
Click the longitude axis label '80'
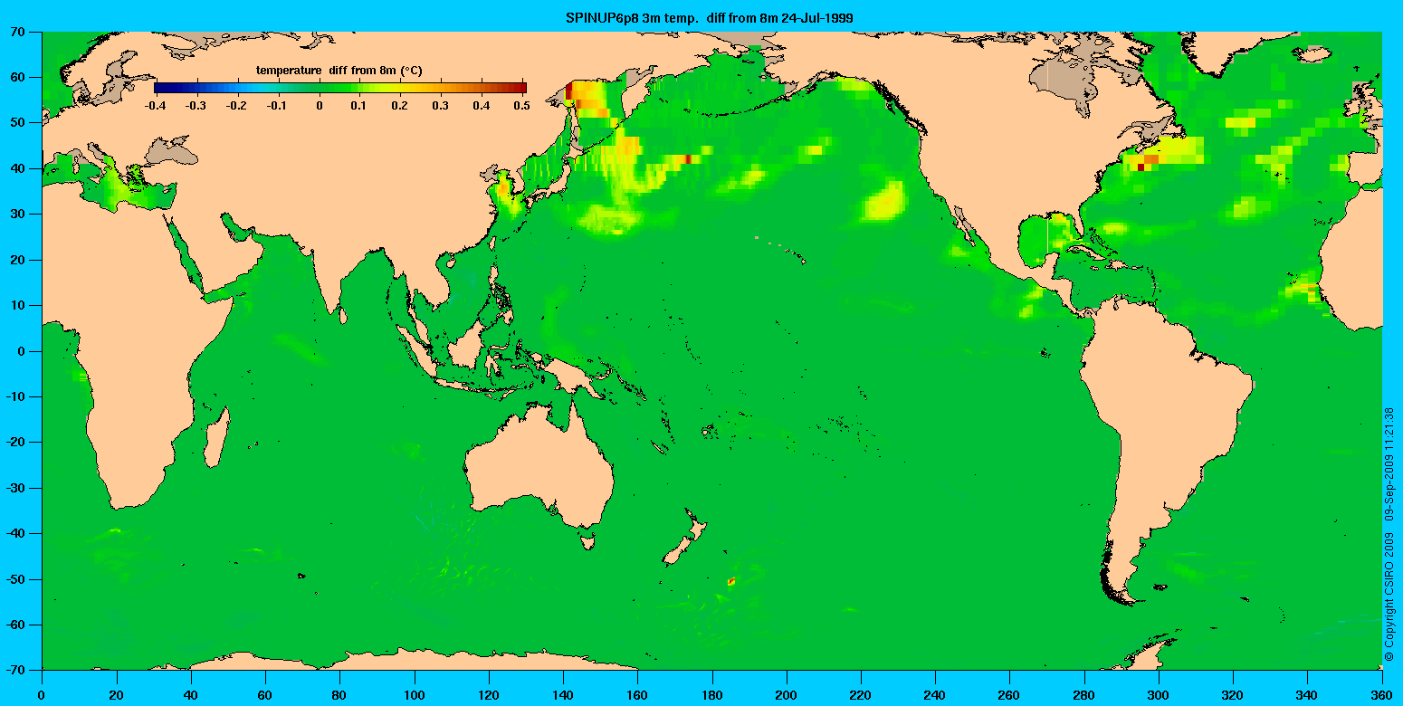[339, 697]
